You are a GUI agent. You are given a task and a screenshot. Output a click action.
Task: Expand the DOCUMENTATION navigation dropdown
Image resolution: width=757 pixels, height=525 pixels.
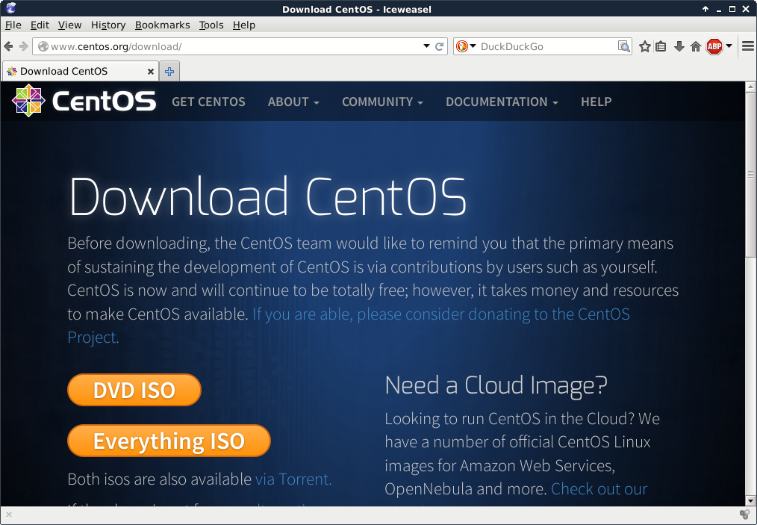point(502,102)
